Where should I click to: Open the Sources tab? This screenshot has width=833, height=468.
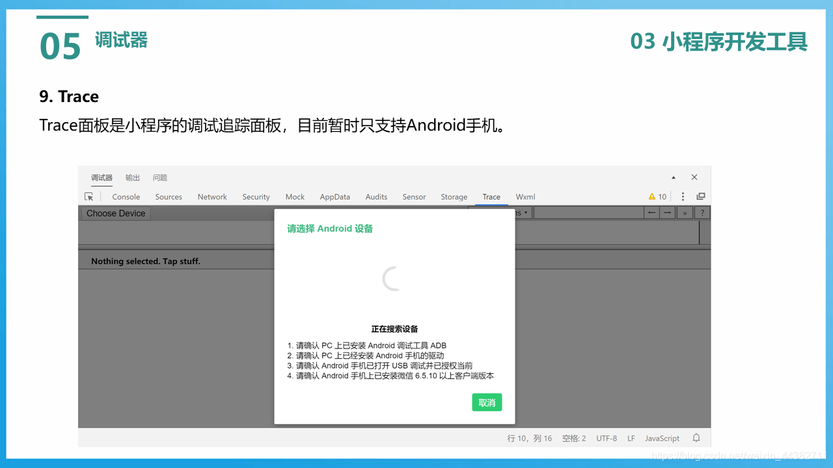tap(169, 197)
